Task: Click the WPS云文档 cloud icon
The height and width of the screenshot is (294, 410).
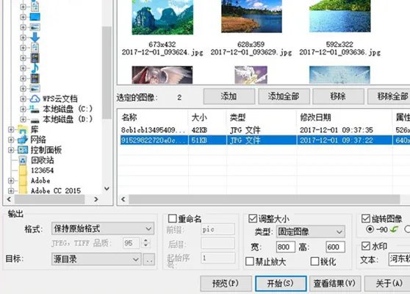Action: 35,99
